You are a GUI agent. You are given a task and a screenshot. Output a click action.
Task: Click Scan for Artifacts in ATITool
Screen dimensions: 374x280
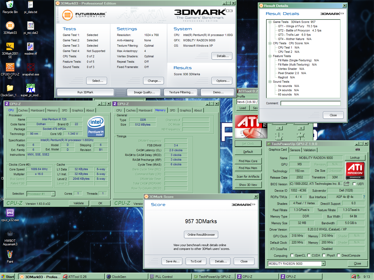[x=248, y=177]
